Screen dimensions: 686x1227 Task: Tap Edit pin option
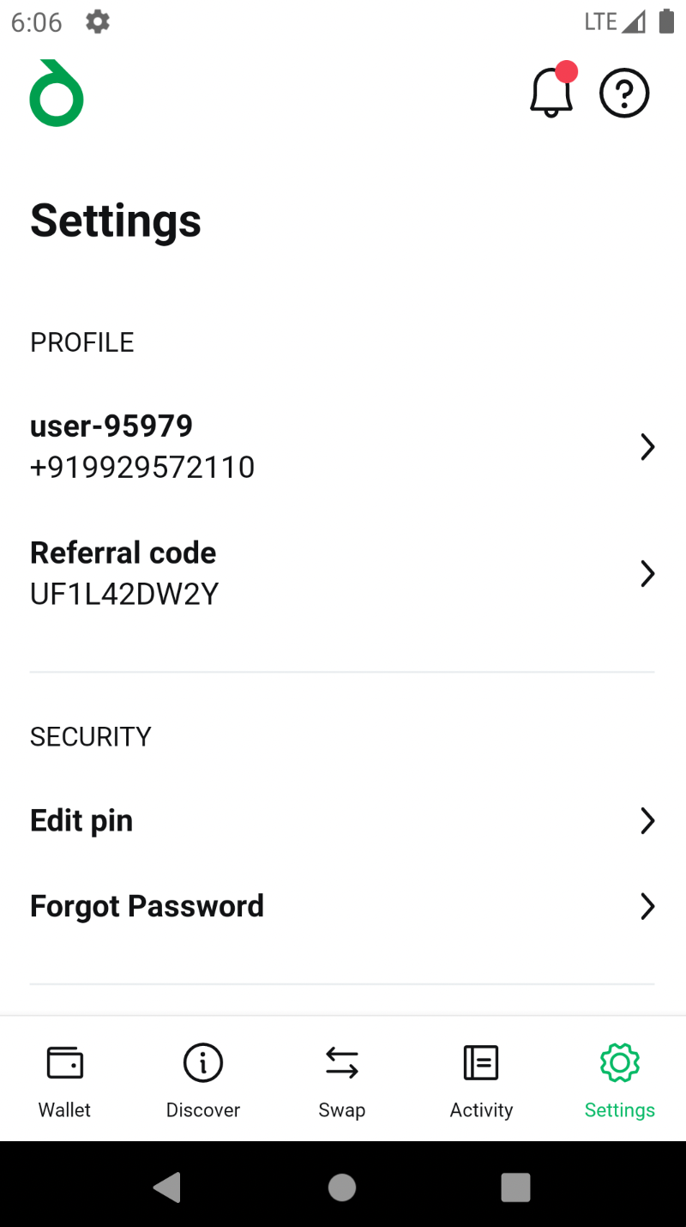tap(81, 821)
